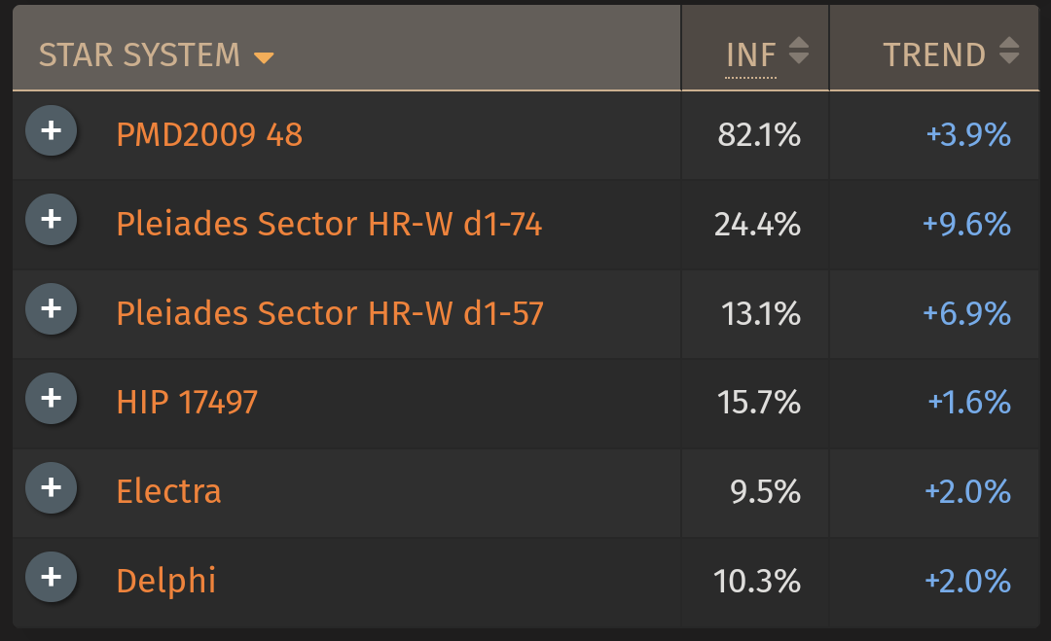Click the plus icon beside Delphi
This screenshot has height=641, width=1051.
[51, 578]
